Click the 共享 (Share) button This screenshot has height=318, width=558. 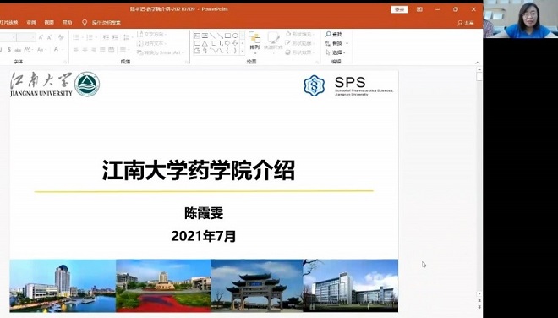pyautogui.click(x=466, y=23)
